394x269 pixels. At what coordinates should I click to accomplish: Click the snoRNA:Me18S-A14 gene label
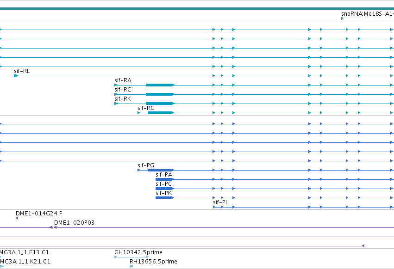pos(368,14)
